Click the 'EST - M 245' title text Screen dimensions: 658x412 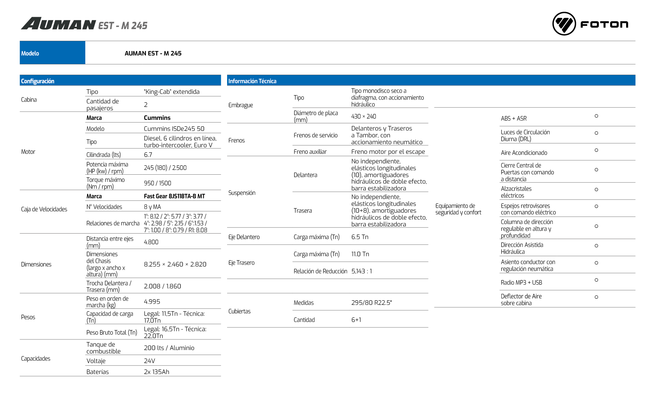tap(123, 26)
